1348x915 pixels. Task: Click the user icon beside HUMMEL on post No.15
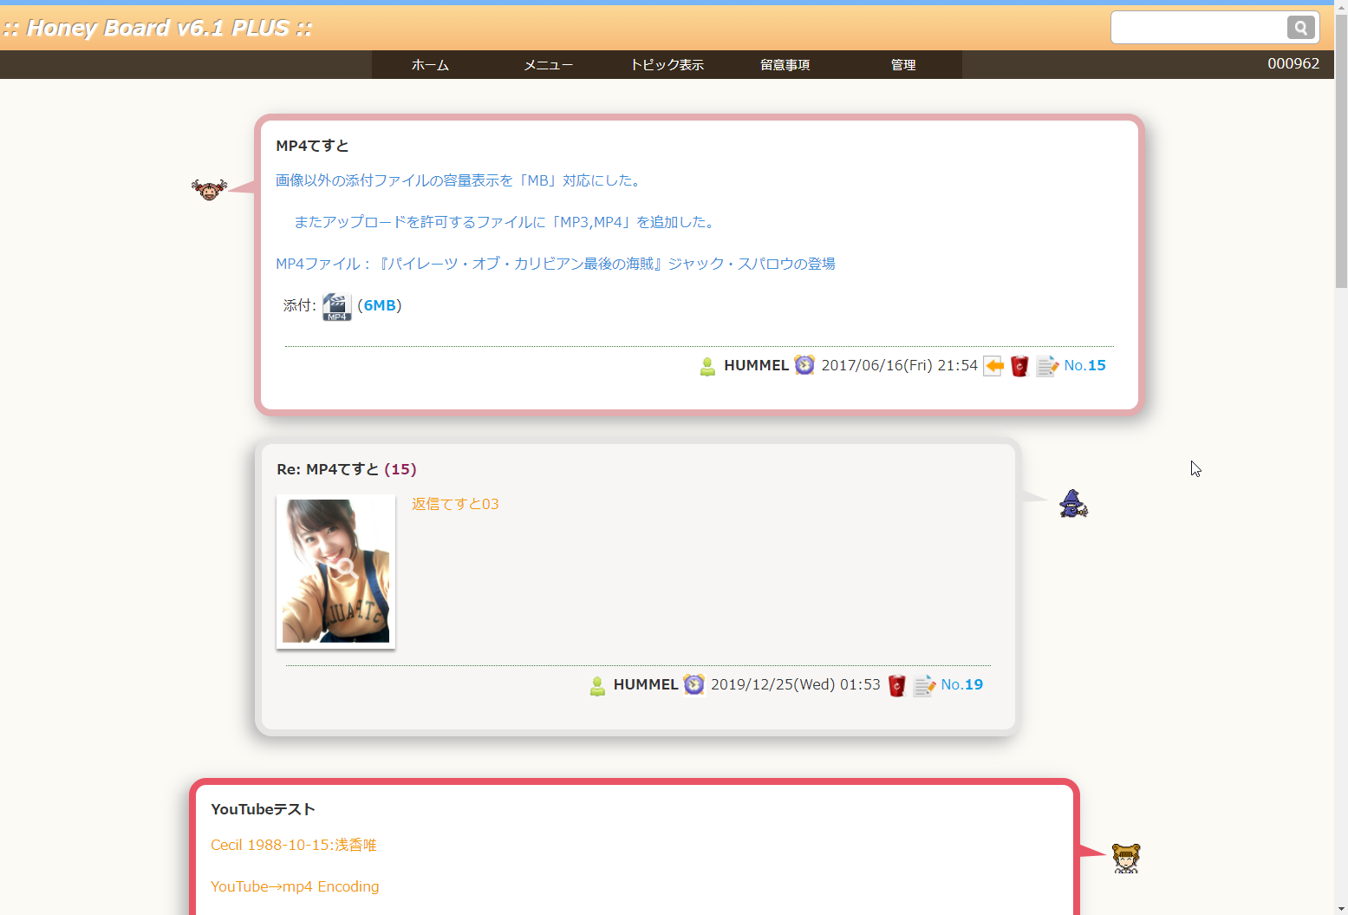(708, 366)
